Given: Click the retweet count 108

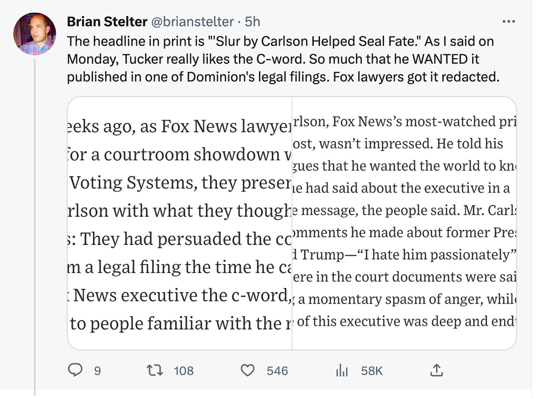Looking at the screenshot, I should point(183,370).
